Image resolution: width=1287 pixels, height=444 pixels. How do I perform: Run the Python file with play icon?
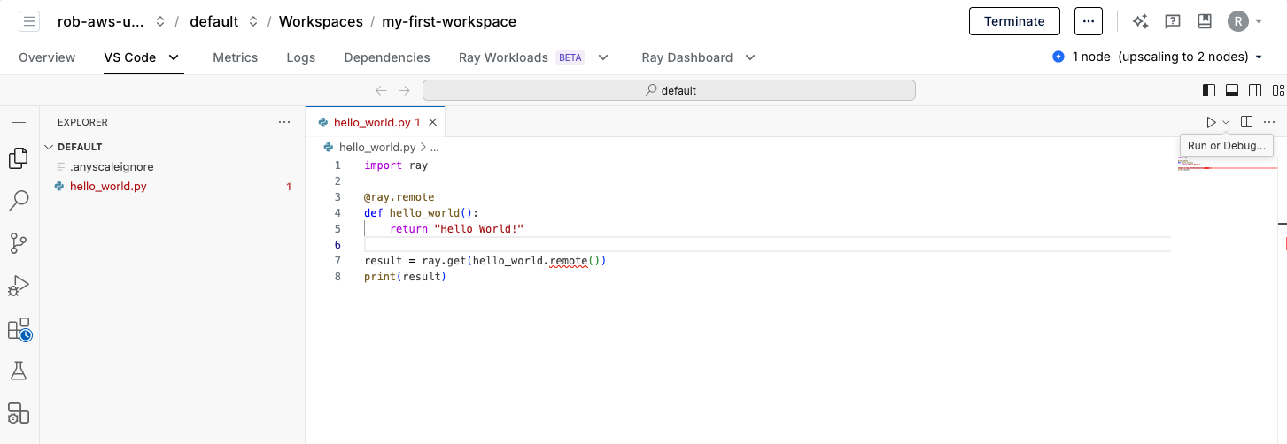(1211, 122)
